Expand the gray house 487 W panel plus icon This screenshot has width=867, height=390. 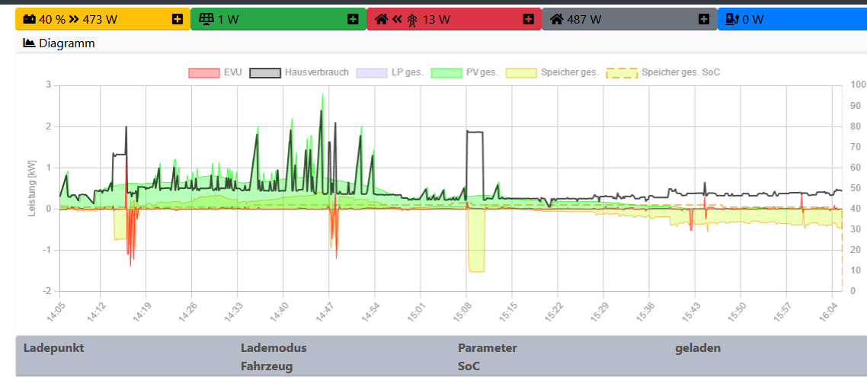pos(703,19)
